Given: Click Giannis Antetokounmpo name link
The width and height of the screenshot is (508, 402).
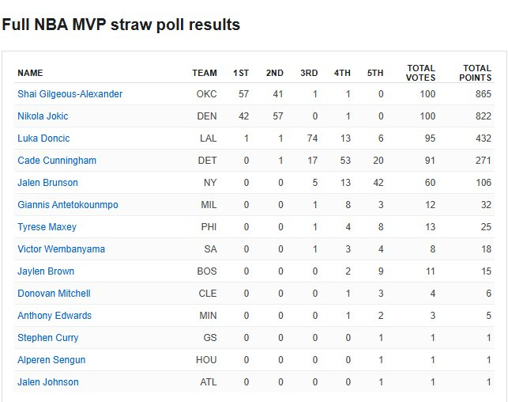Looking at the screenshot, I should point(68,205).
